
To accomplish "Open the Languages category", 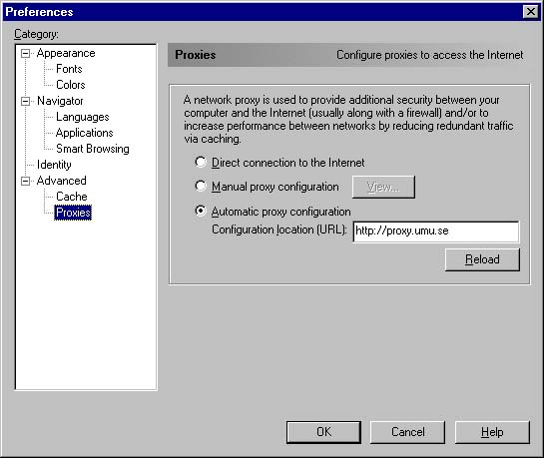I will (83, 117).
